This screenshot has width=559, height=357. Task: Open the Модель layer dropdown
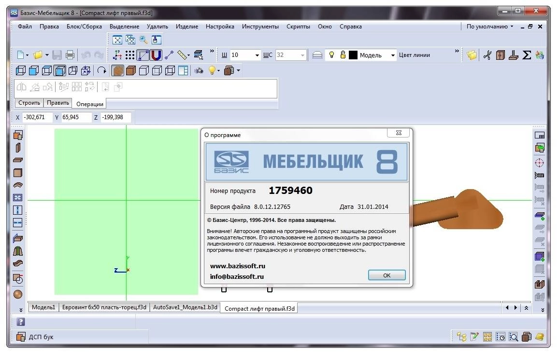coord(392,55)
